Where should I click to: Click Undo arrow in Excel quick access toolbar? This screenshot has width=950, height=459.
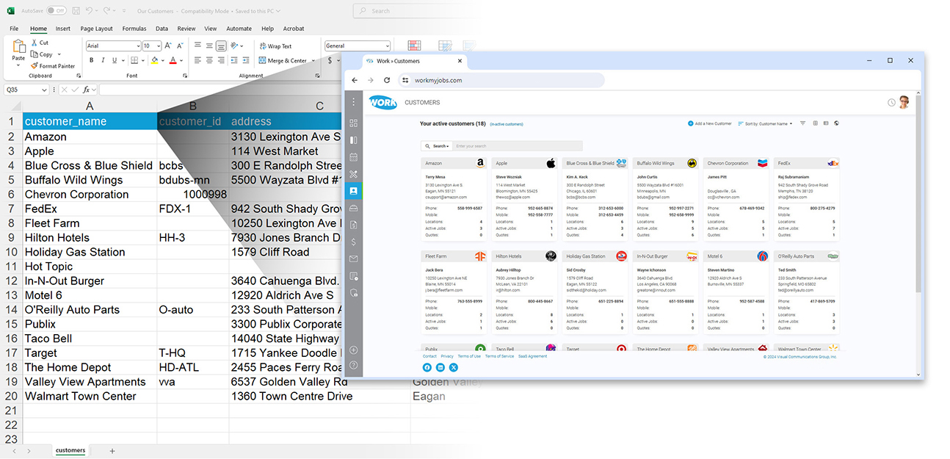point(89,11)
